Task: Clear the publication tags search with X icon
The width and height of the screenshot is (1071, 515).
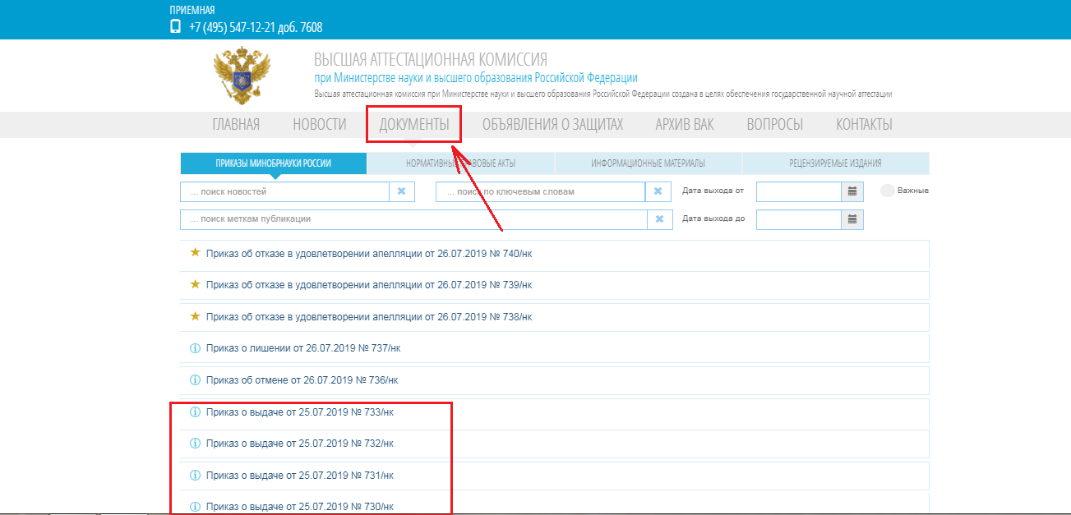Action: tap(660, 219)
